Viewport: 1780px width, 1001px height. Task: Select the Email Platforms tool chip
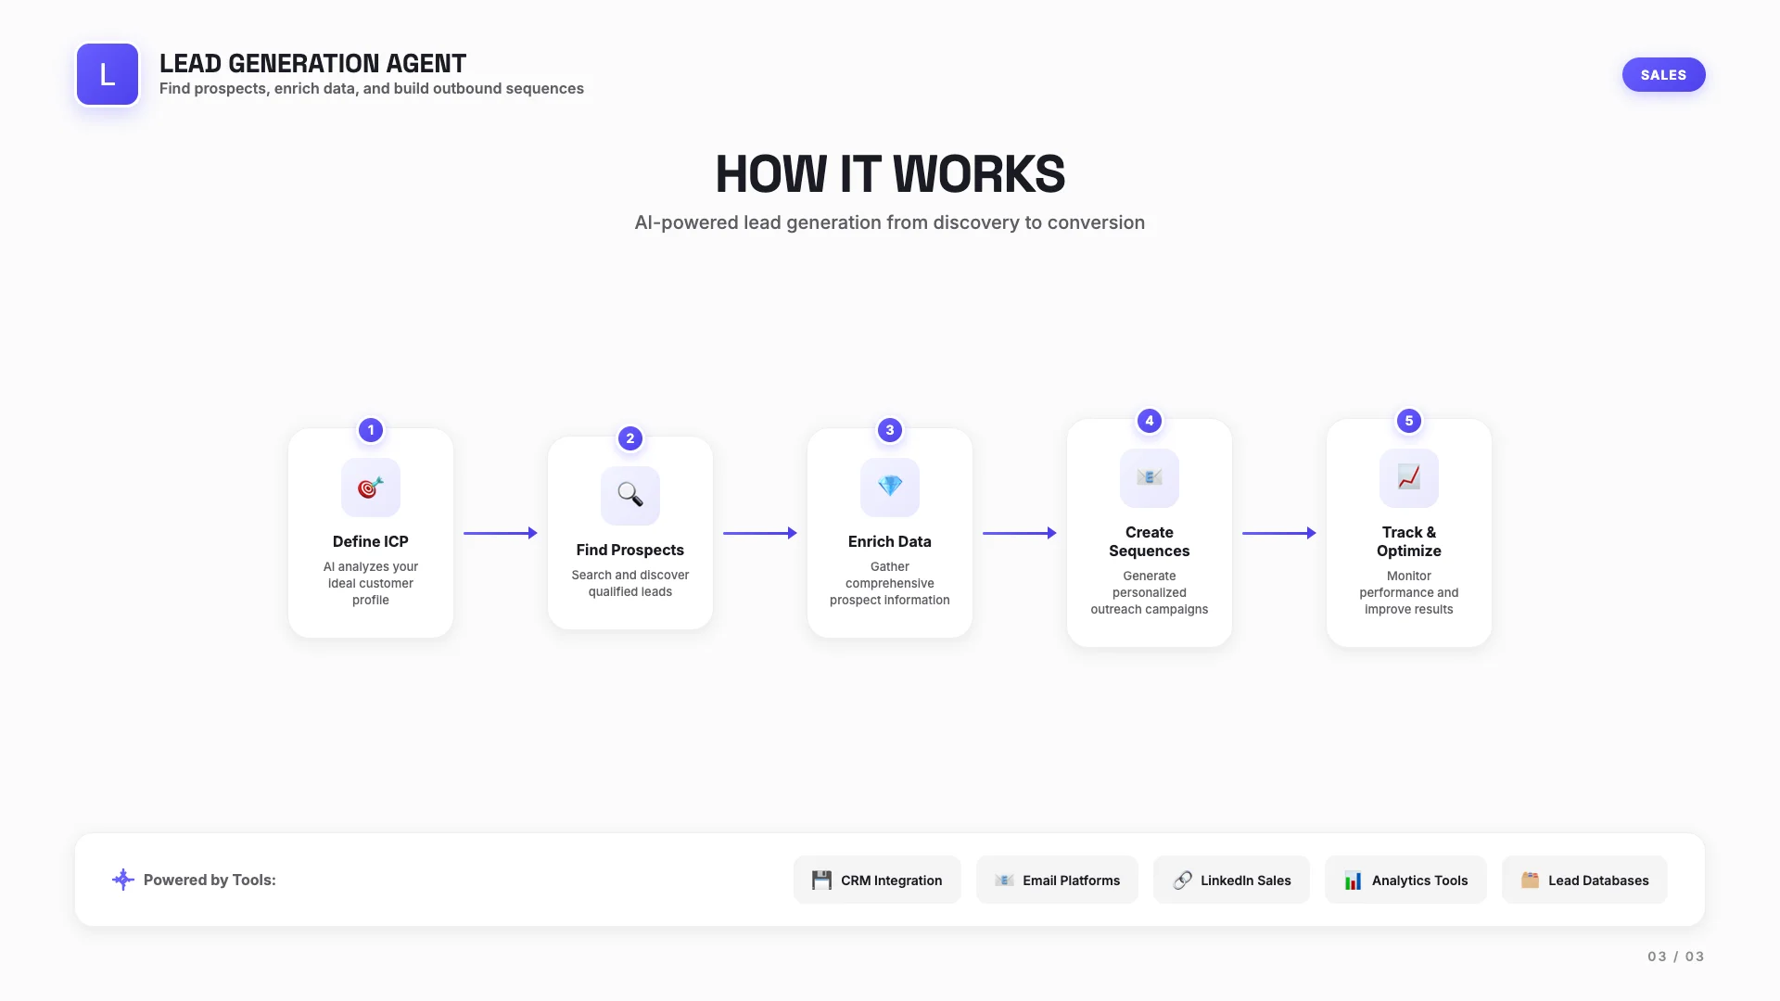click(x=1057, y=881)
